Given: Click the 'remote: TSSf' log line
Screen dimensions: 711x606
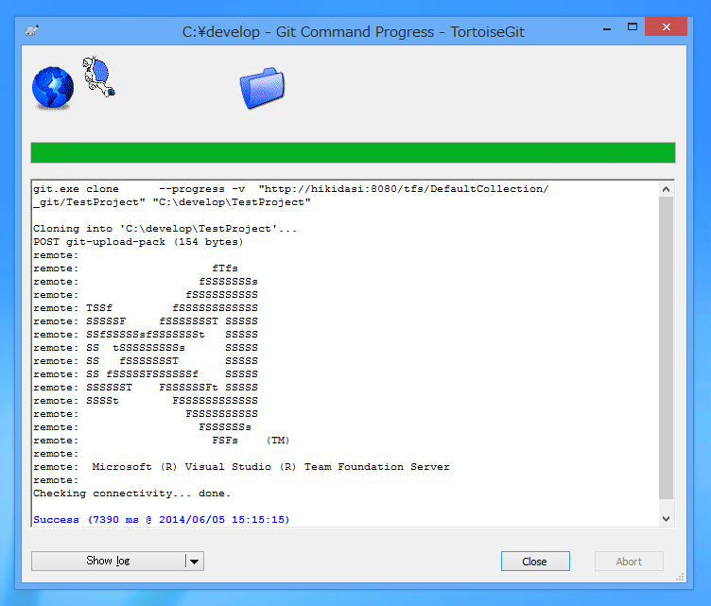Looking at the screenshot, I should coord(145,308).
